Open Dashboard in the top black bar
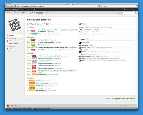Screen dimensions: 143x115 [x=24, y=10]
